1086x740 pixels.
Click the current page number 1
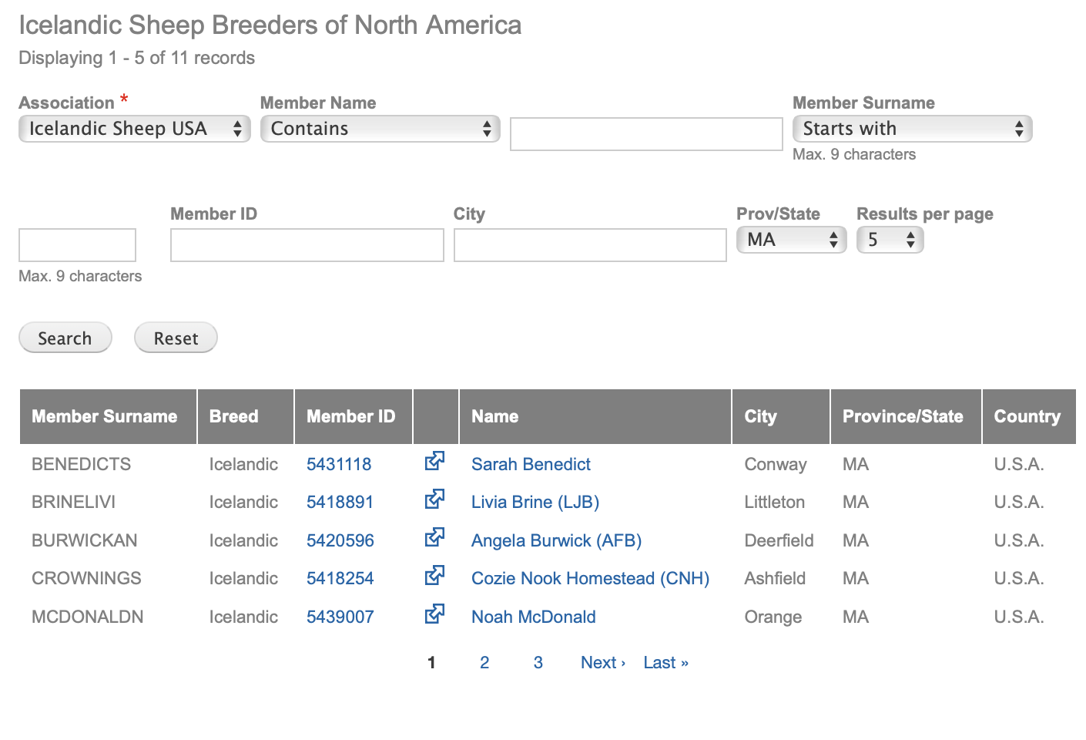click(431, 662)
